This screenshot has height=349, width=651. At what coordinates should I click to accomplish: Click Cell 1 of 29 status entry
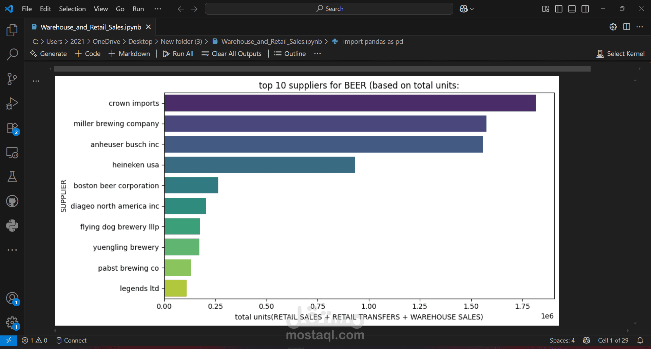tap(613, 340)
